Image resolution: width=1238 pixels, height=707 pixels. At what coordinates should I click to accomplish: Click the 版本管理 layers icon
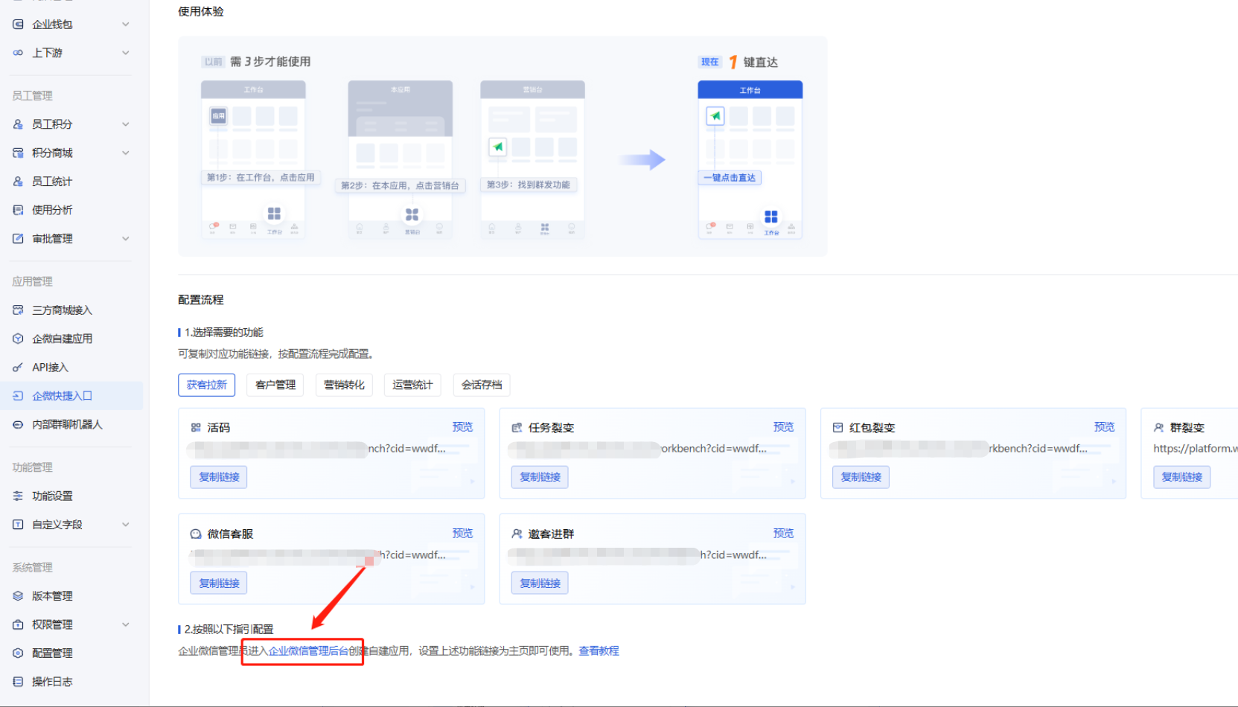pyautogui.click(x=18, y=596)
